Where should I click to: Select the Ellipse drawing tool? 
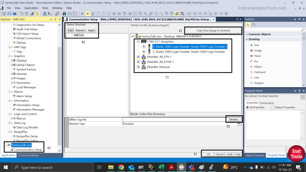258,67
